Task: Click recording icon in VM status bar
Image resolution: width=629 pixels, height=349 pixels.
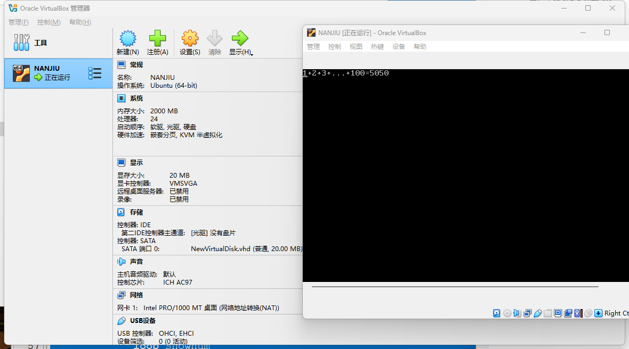Action: click(x=568, y=313)
